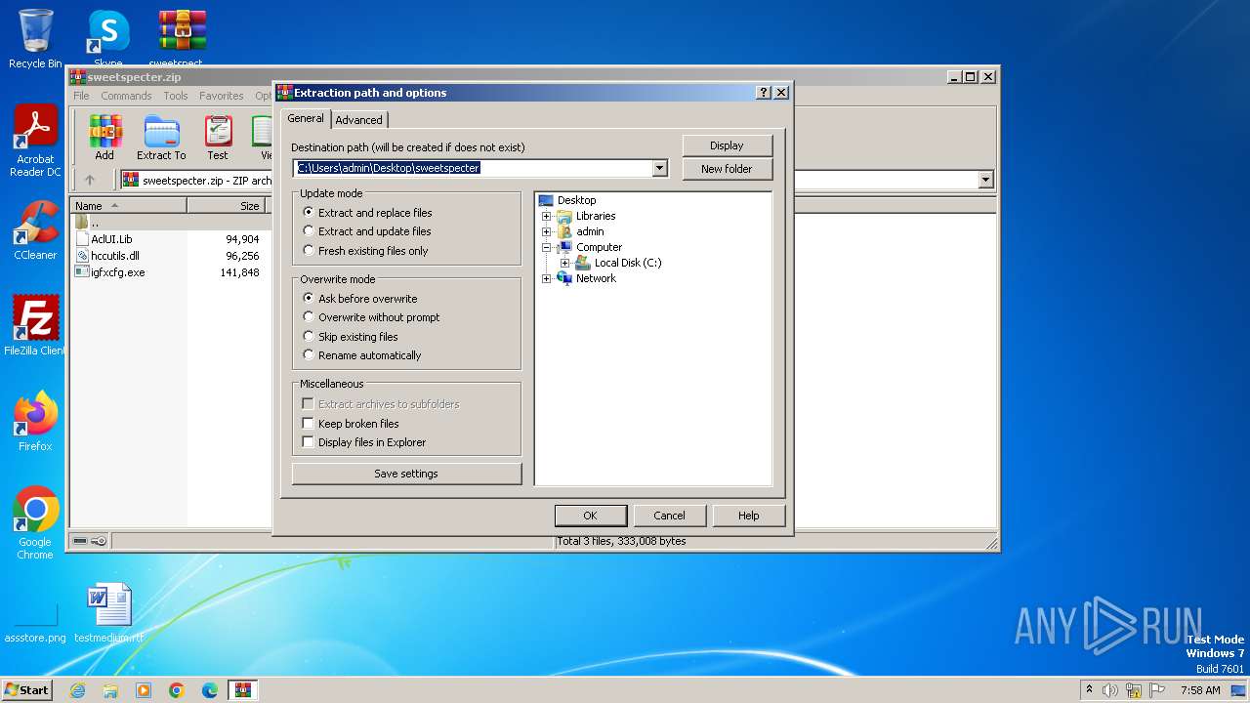Click the Add toolbar icon in WinRAR
The image size is (1250, 703).
(x=104, y=138)
